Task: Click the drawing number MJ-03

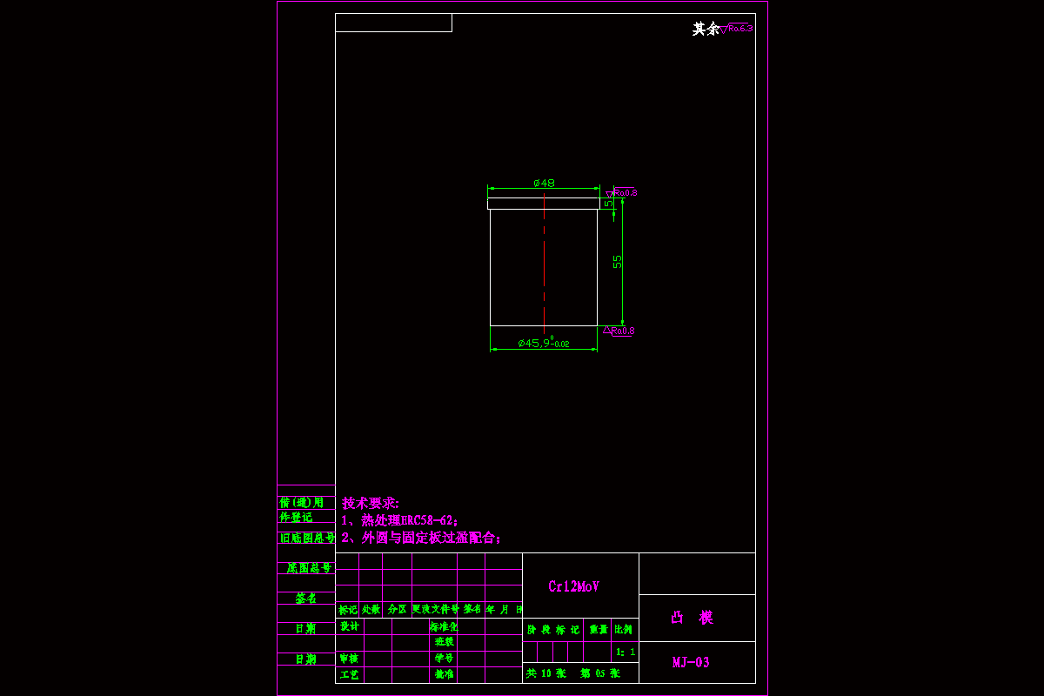Action: click(x=691, y=662)
